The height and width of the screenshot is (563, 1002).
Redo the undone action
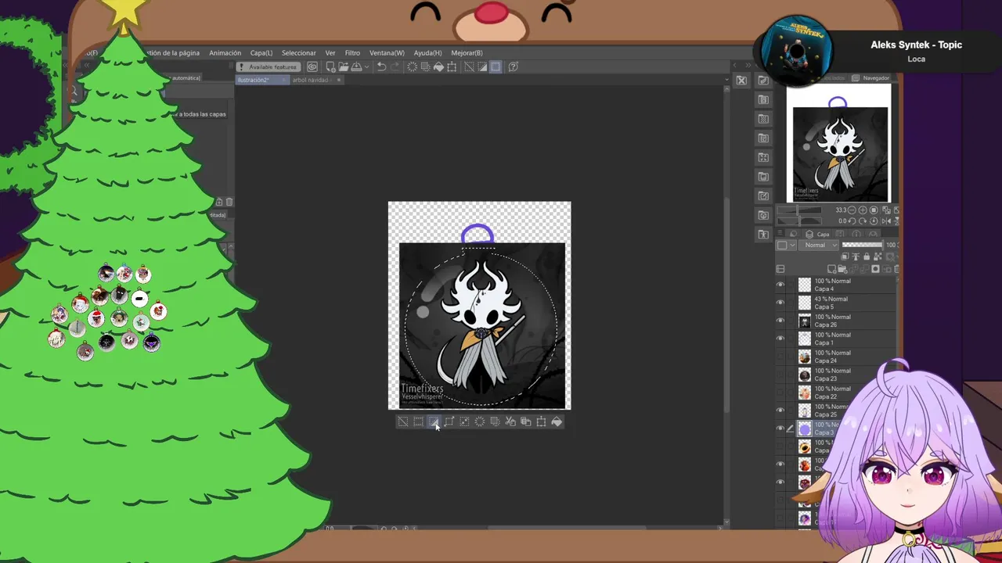pyautogui.click(x=395, y=66)
